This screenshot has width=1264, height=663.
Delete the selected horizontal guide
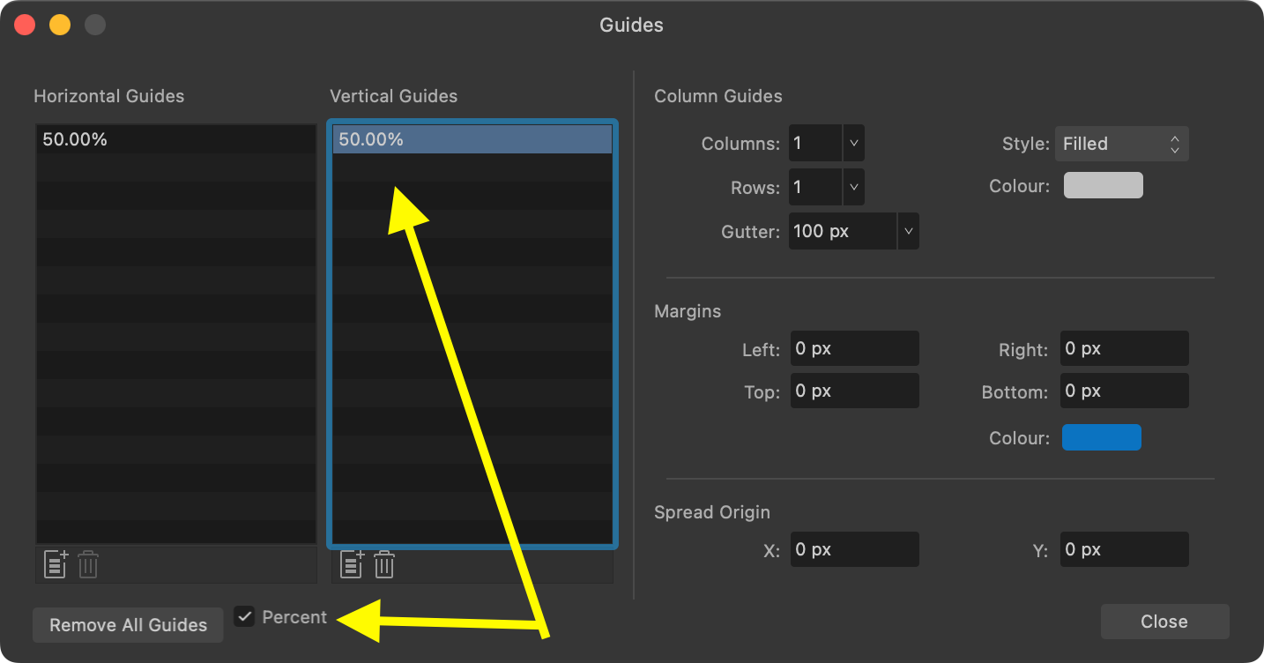point(87,564)
